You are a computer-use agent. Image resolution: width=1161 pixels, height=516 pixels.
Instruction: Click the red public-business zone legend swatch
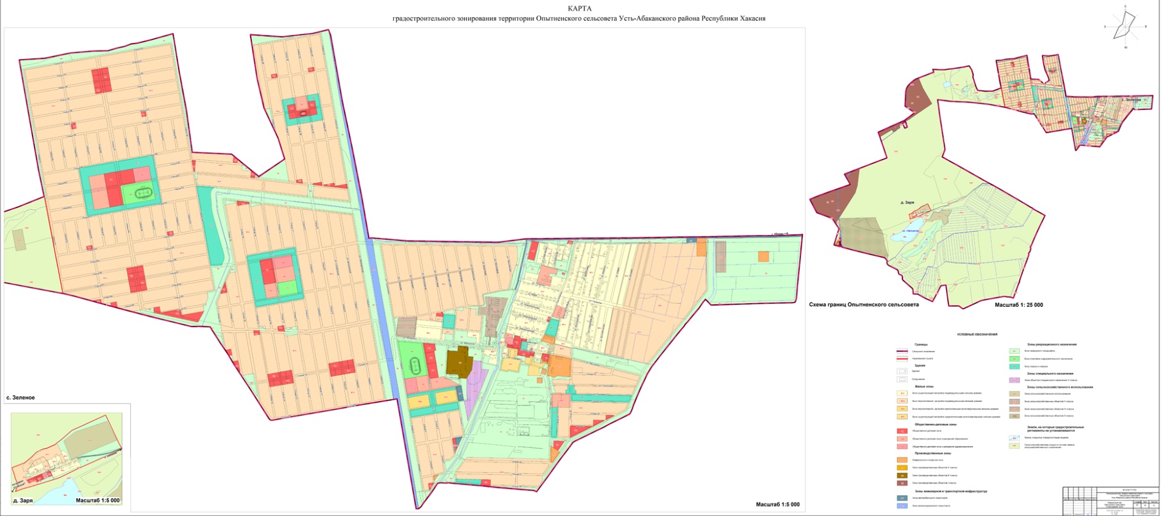[x=902, y=431]
